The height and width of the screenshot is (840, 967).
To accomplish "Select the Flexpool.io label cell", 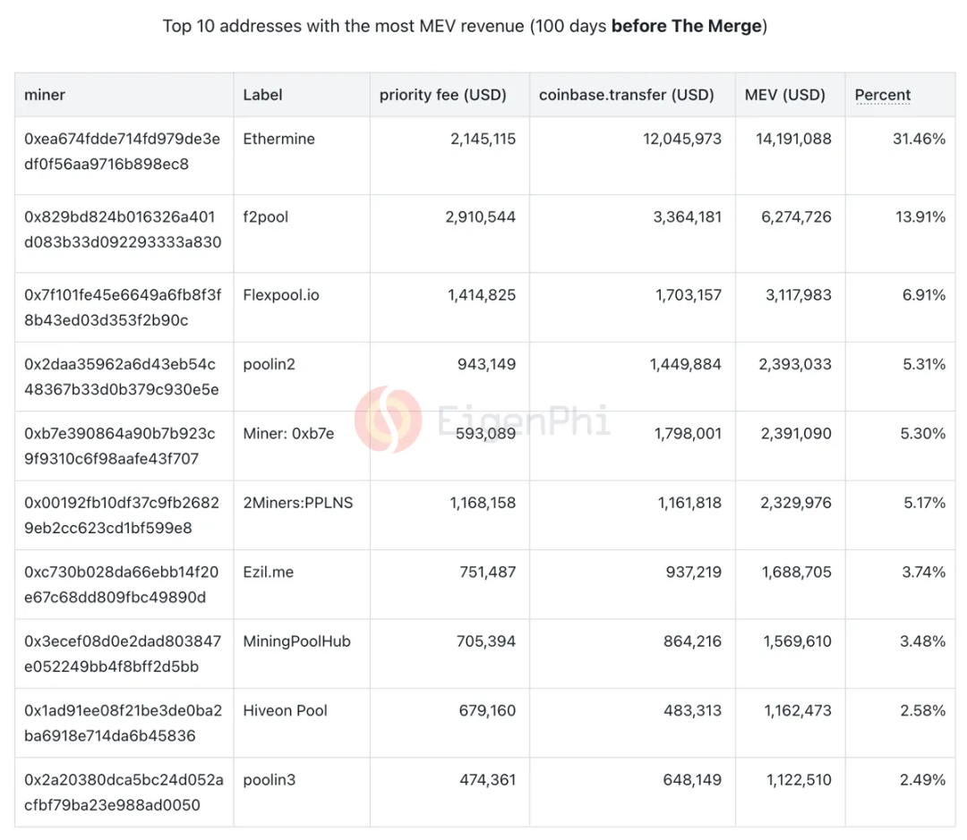I will pyautogui.click(x=282, y=295).
